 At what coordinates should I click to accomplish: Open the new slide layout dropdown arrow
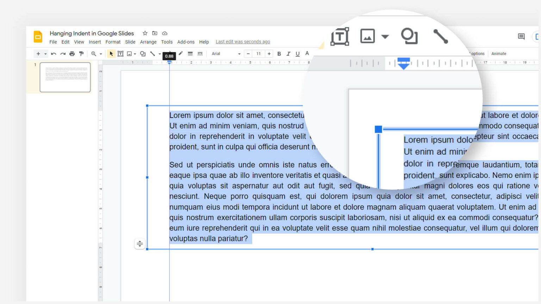tap(45, 54)
